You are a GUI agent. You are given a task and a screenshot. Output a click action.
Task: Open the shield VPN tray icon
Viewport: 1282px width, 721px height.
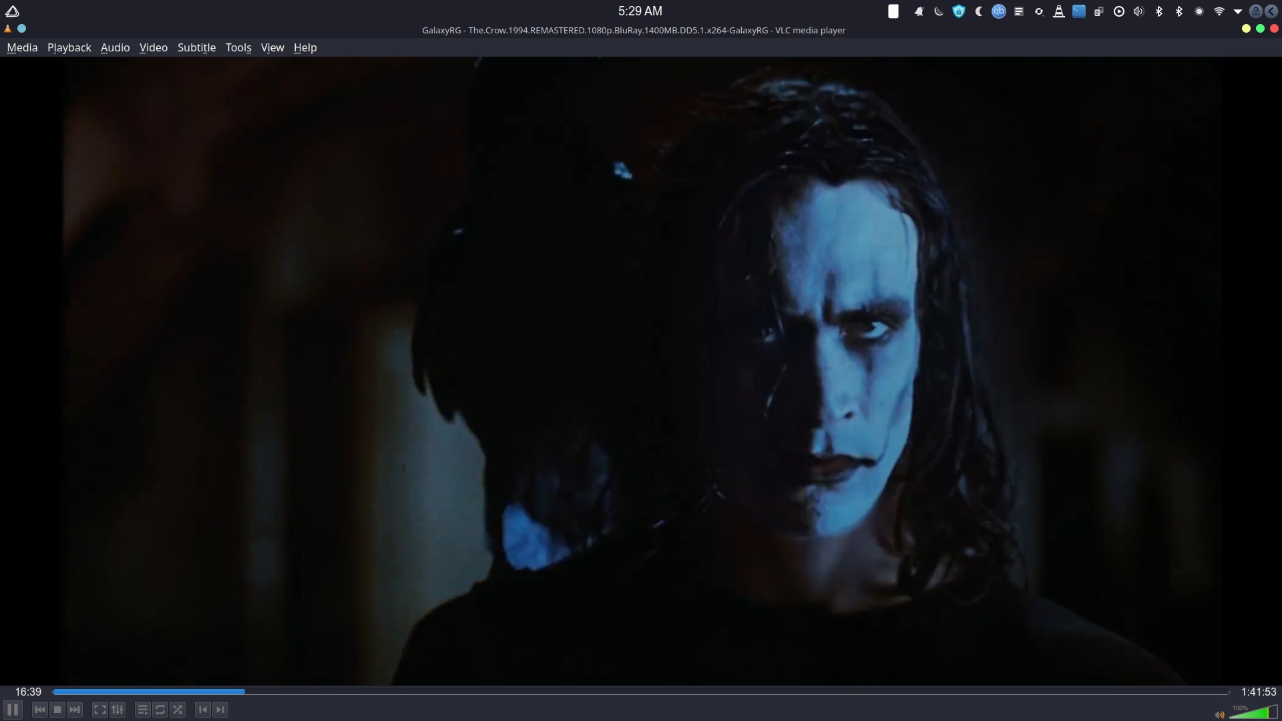pyautogui.click(x=959, y=11)
